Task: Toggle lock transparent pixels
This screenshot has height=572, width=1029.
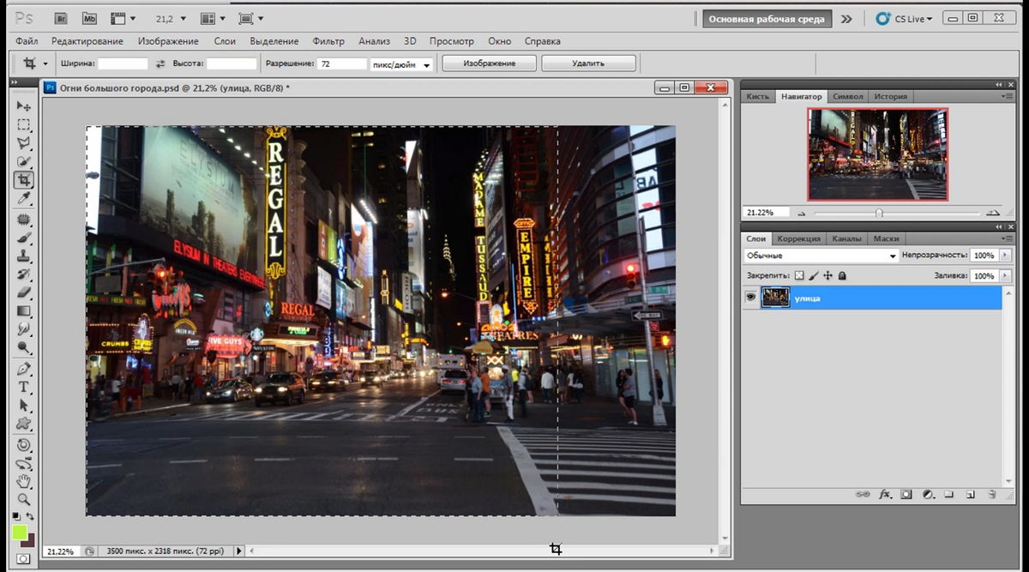Action: (x=799, y=275)
